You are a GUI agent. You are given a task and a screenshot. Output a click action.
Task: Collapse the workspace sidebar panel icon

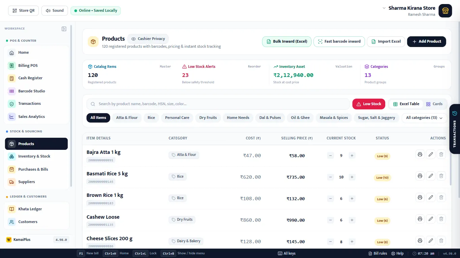click(64, 29)
